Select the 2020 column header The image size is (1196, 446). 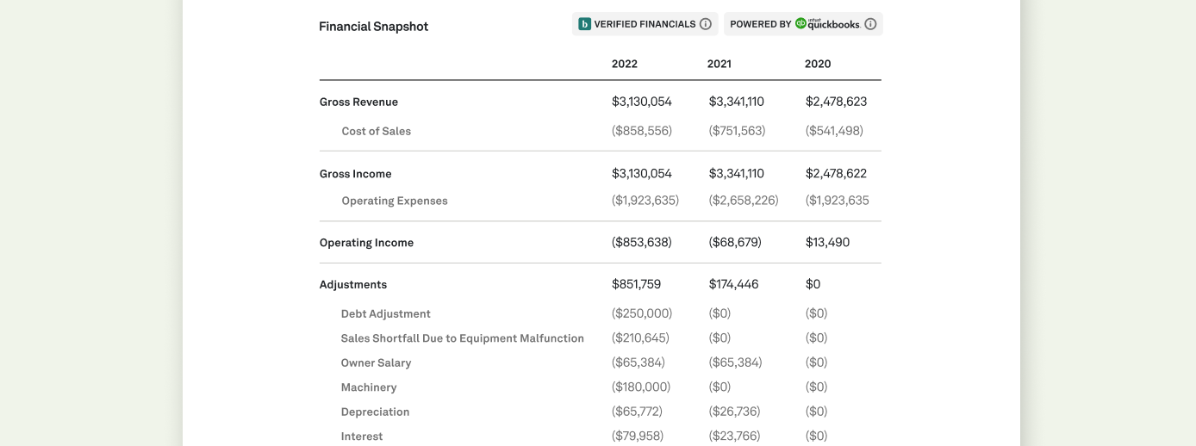818,64
